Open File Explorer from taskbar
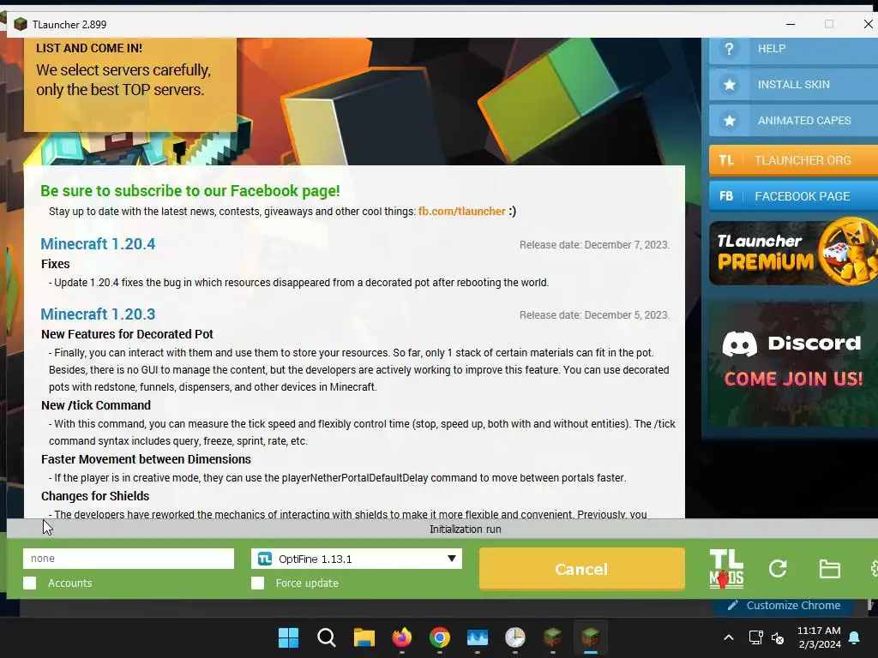Screen dimensions: 878x658 [364, 637]
